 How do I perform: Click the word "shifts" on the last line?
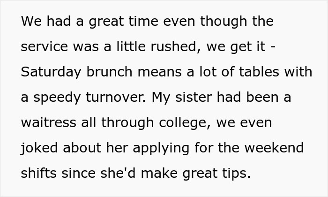click(x=39, y=173)
